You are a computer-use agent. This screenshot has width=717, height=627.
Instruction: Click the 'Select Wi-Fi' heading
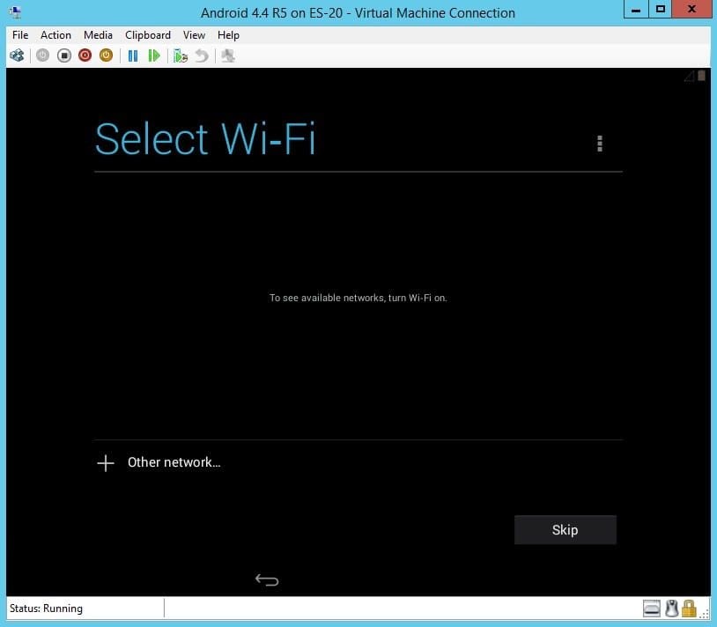(x=205, y=139)
